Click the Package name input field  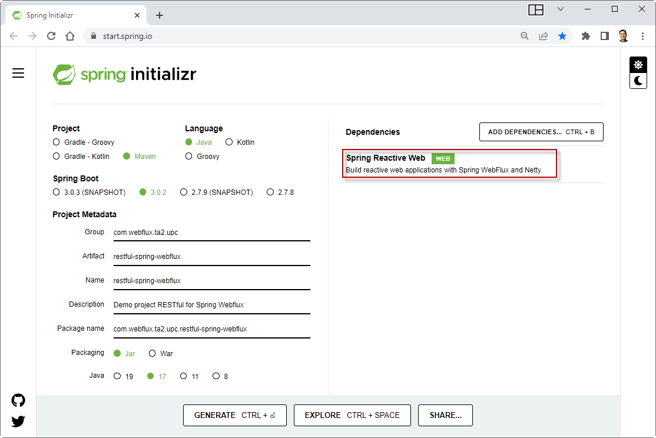[x=211, y=329]
